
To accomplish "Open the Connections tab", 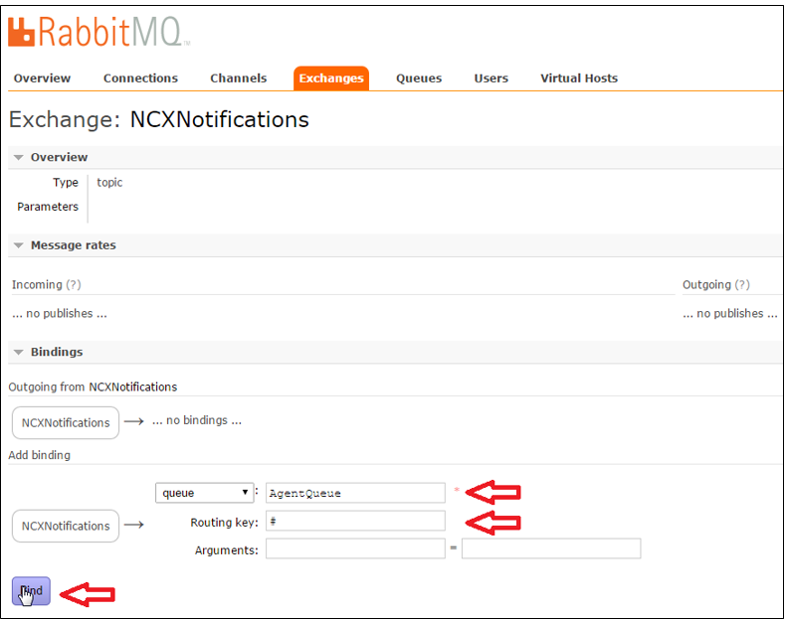I will [x=140, y=78].
